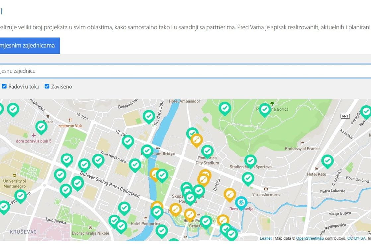Screen dimensions: 371x247
Task: Click the green marker above Hotel Keto
Action: pyautogui.click(x=327, y=161)
